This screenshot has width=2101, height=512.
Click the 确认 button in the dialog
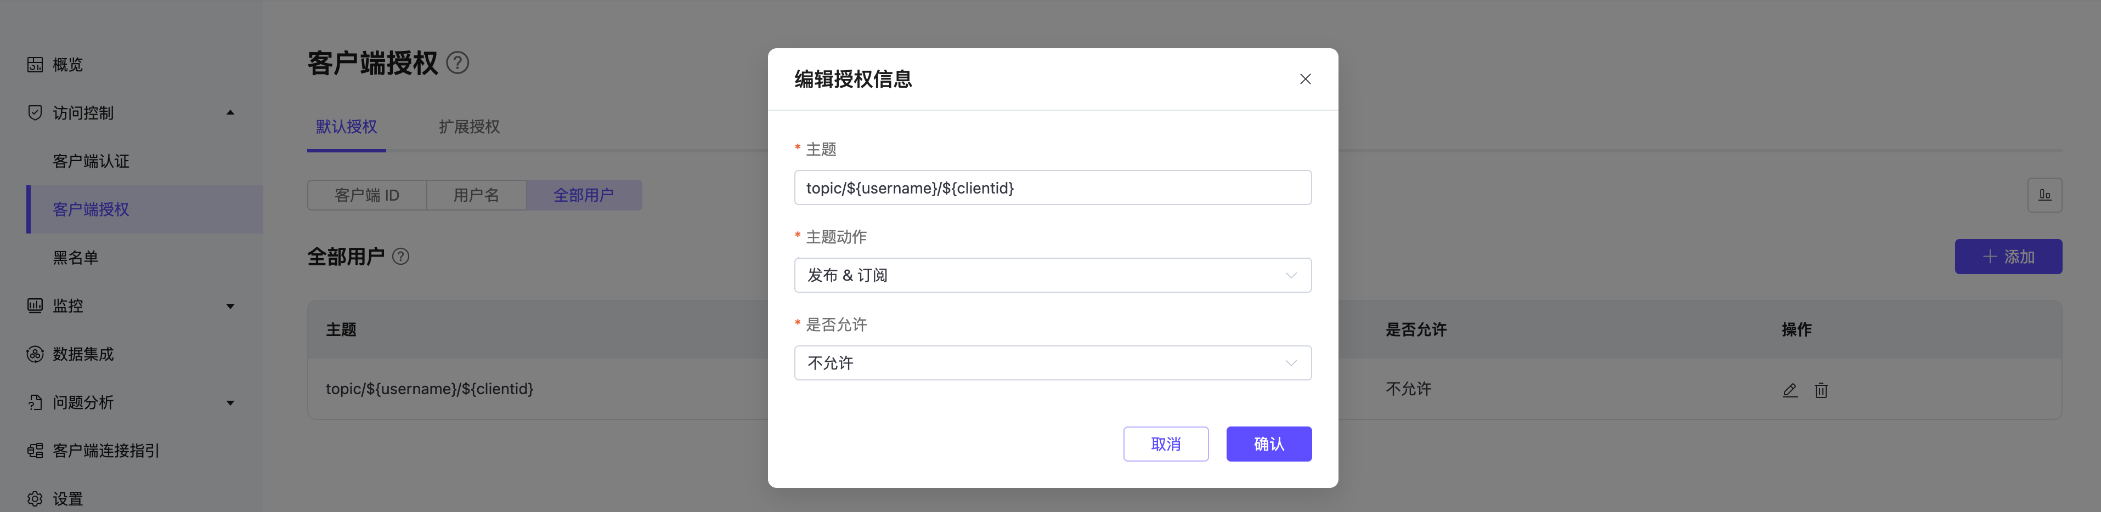1268,445
